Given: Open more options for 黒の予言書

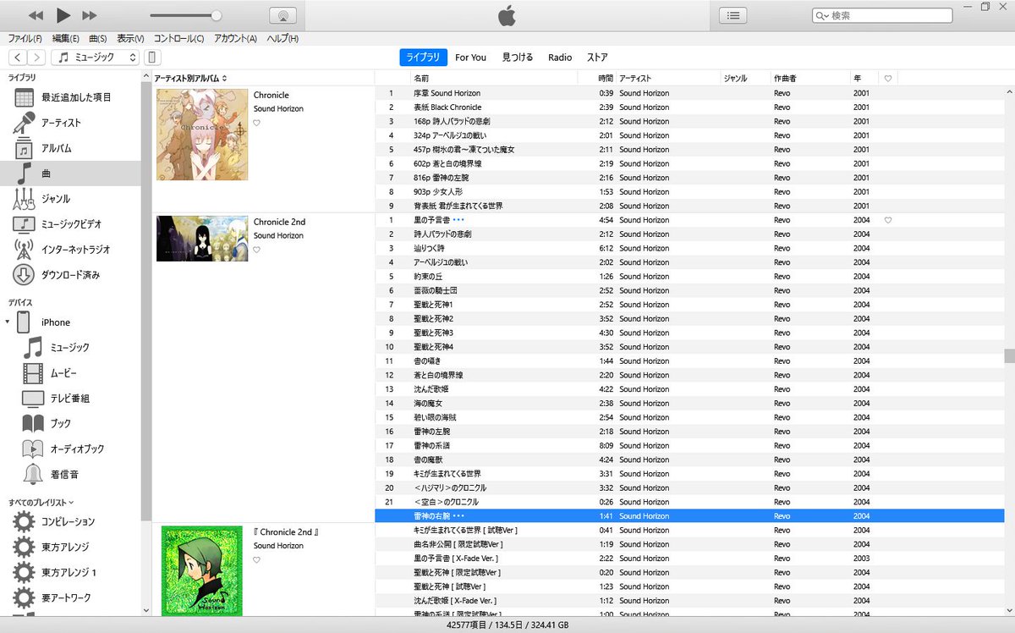Looking at the screenshot, I should click(x=459, y=220).
